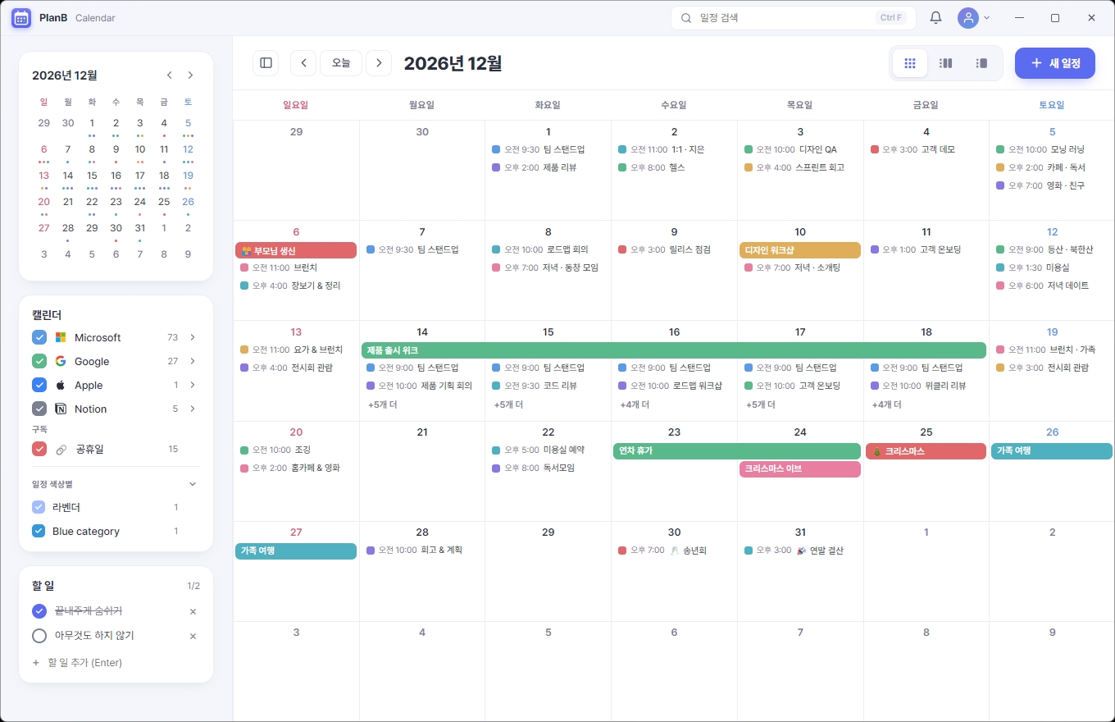
Task: Go to next month in main calendar
Action: pyautogui.click(x=379, y=63)
